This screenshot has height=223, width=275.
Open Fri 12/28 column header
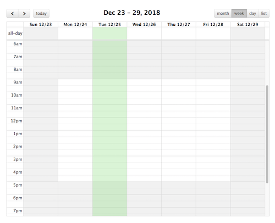coord(213,25)
